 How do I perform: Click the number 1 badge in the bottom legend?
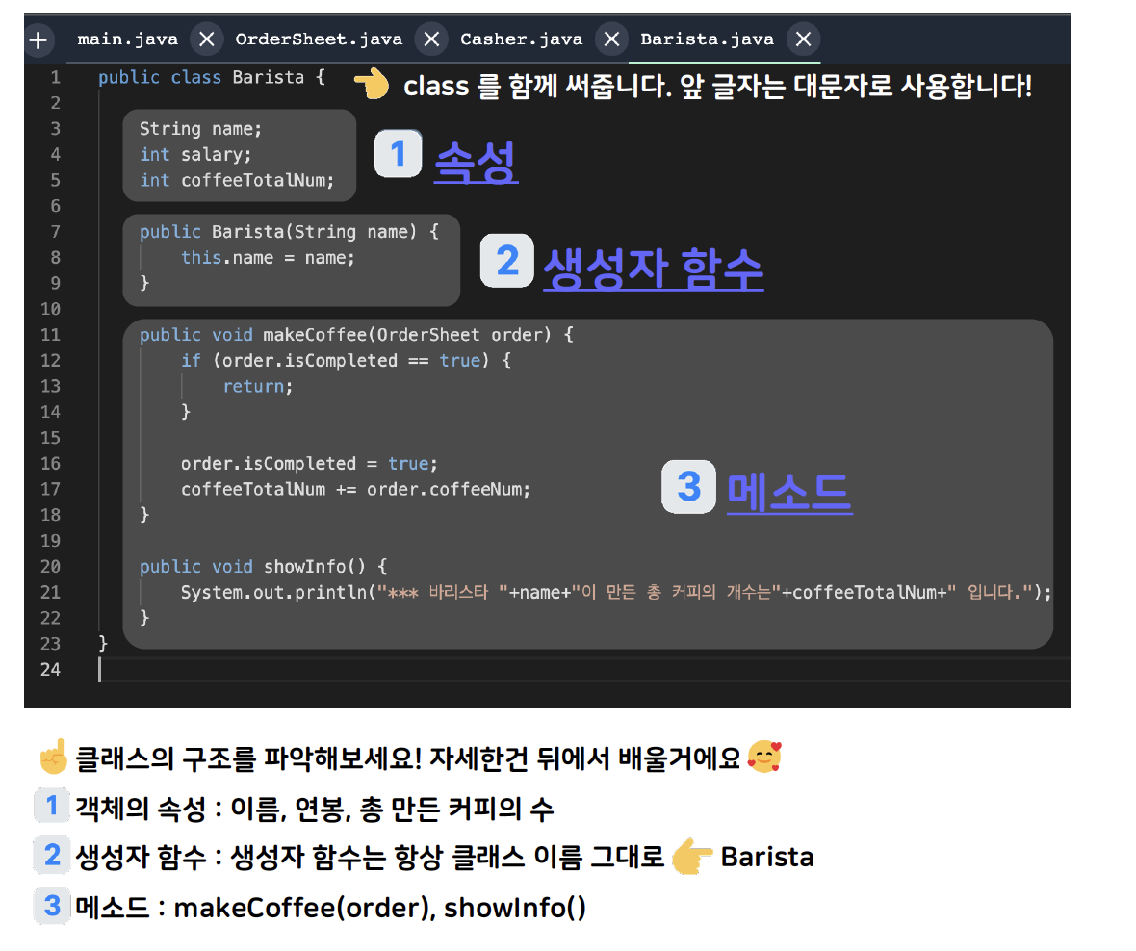click(x=53, y=807)
